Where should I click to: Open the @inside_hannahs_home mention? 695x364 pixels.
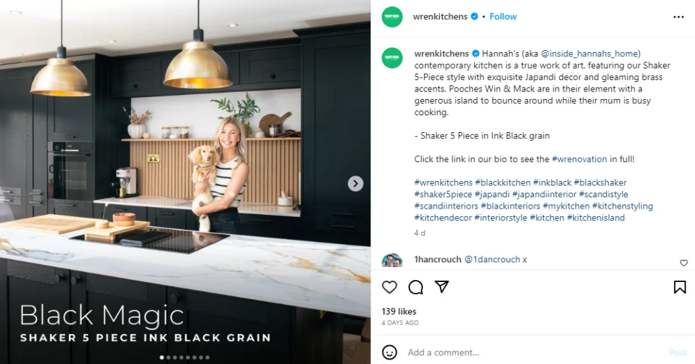coord(589,54)
